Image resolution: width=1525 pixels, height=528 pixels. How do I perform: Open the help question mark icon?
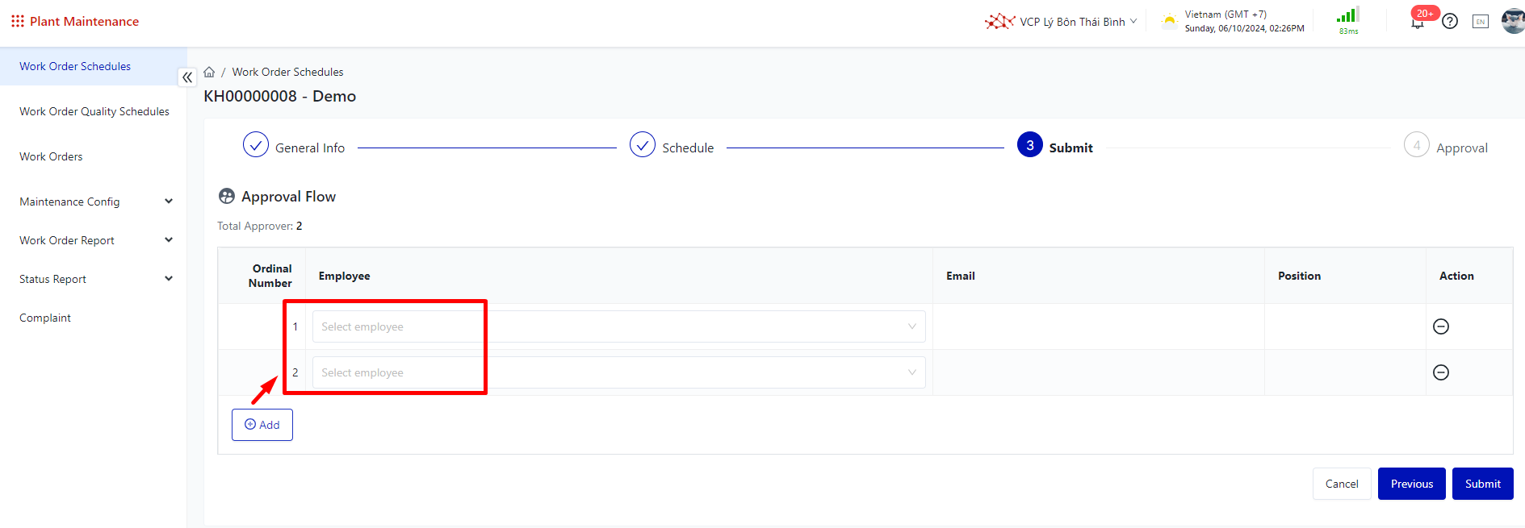(1450, 22)
